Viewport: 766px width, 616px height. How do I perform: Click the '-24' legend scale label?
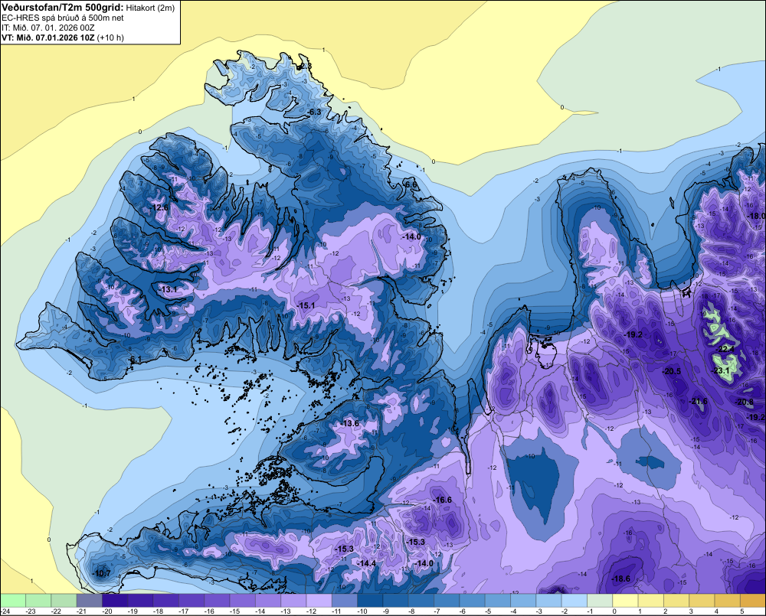pos(5,611)
